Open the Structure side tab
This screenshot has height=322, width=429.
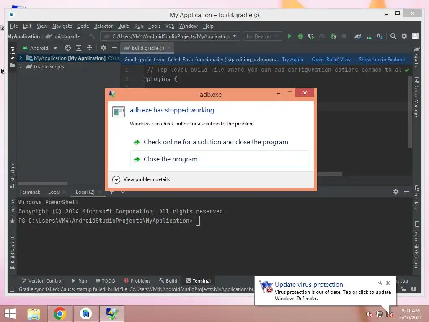(x=12, y=175)
